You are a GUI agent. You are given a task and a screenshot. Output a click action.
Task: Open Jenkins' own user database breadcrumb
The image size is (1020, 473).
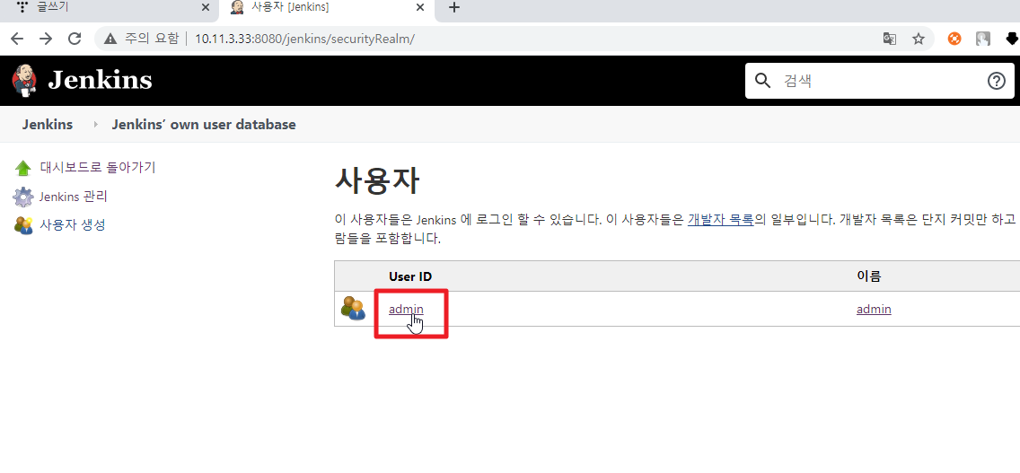click(204, 124)
